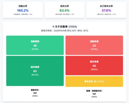Click the 負債・純資産合計 label

94,91
